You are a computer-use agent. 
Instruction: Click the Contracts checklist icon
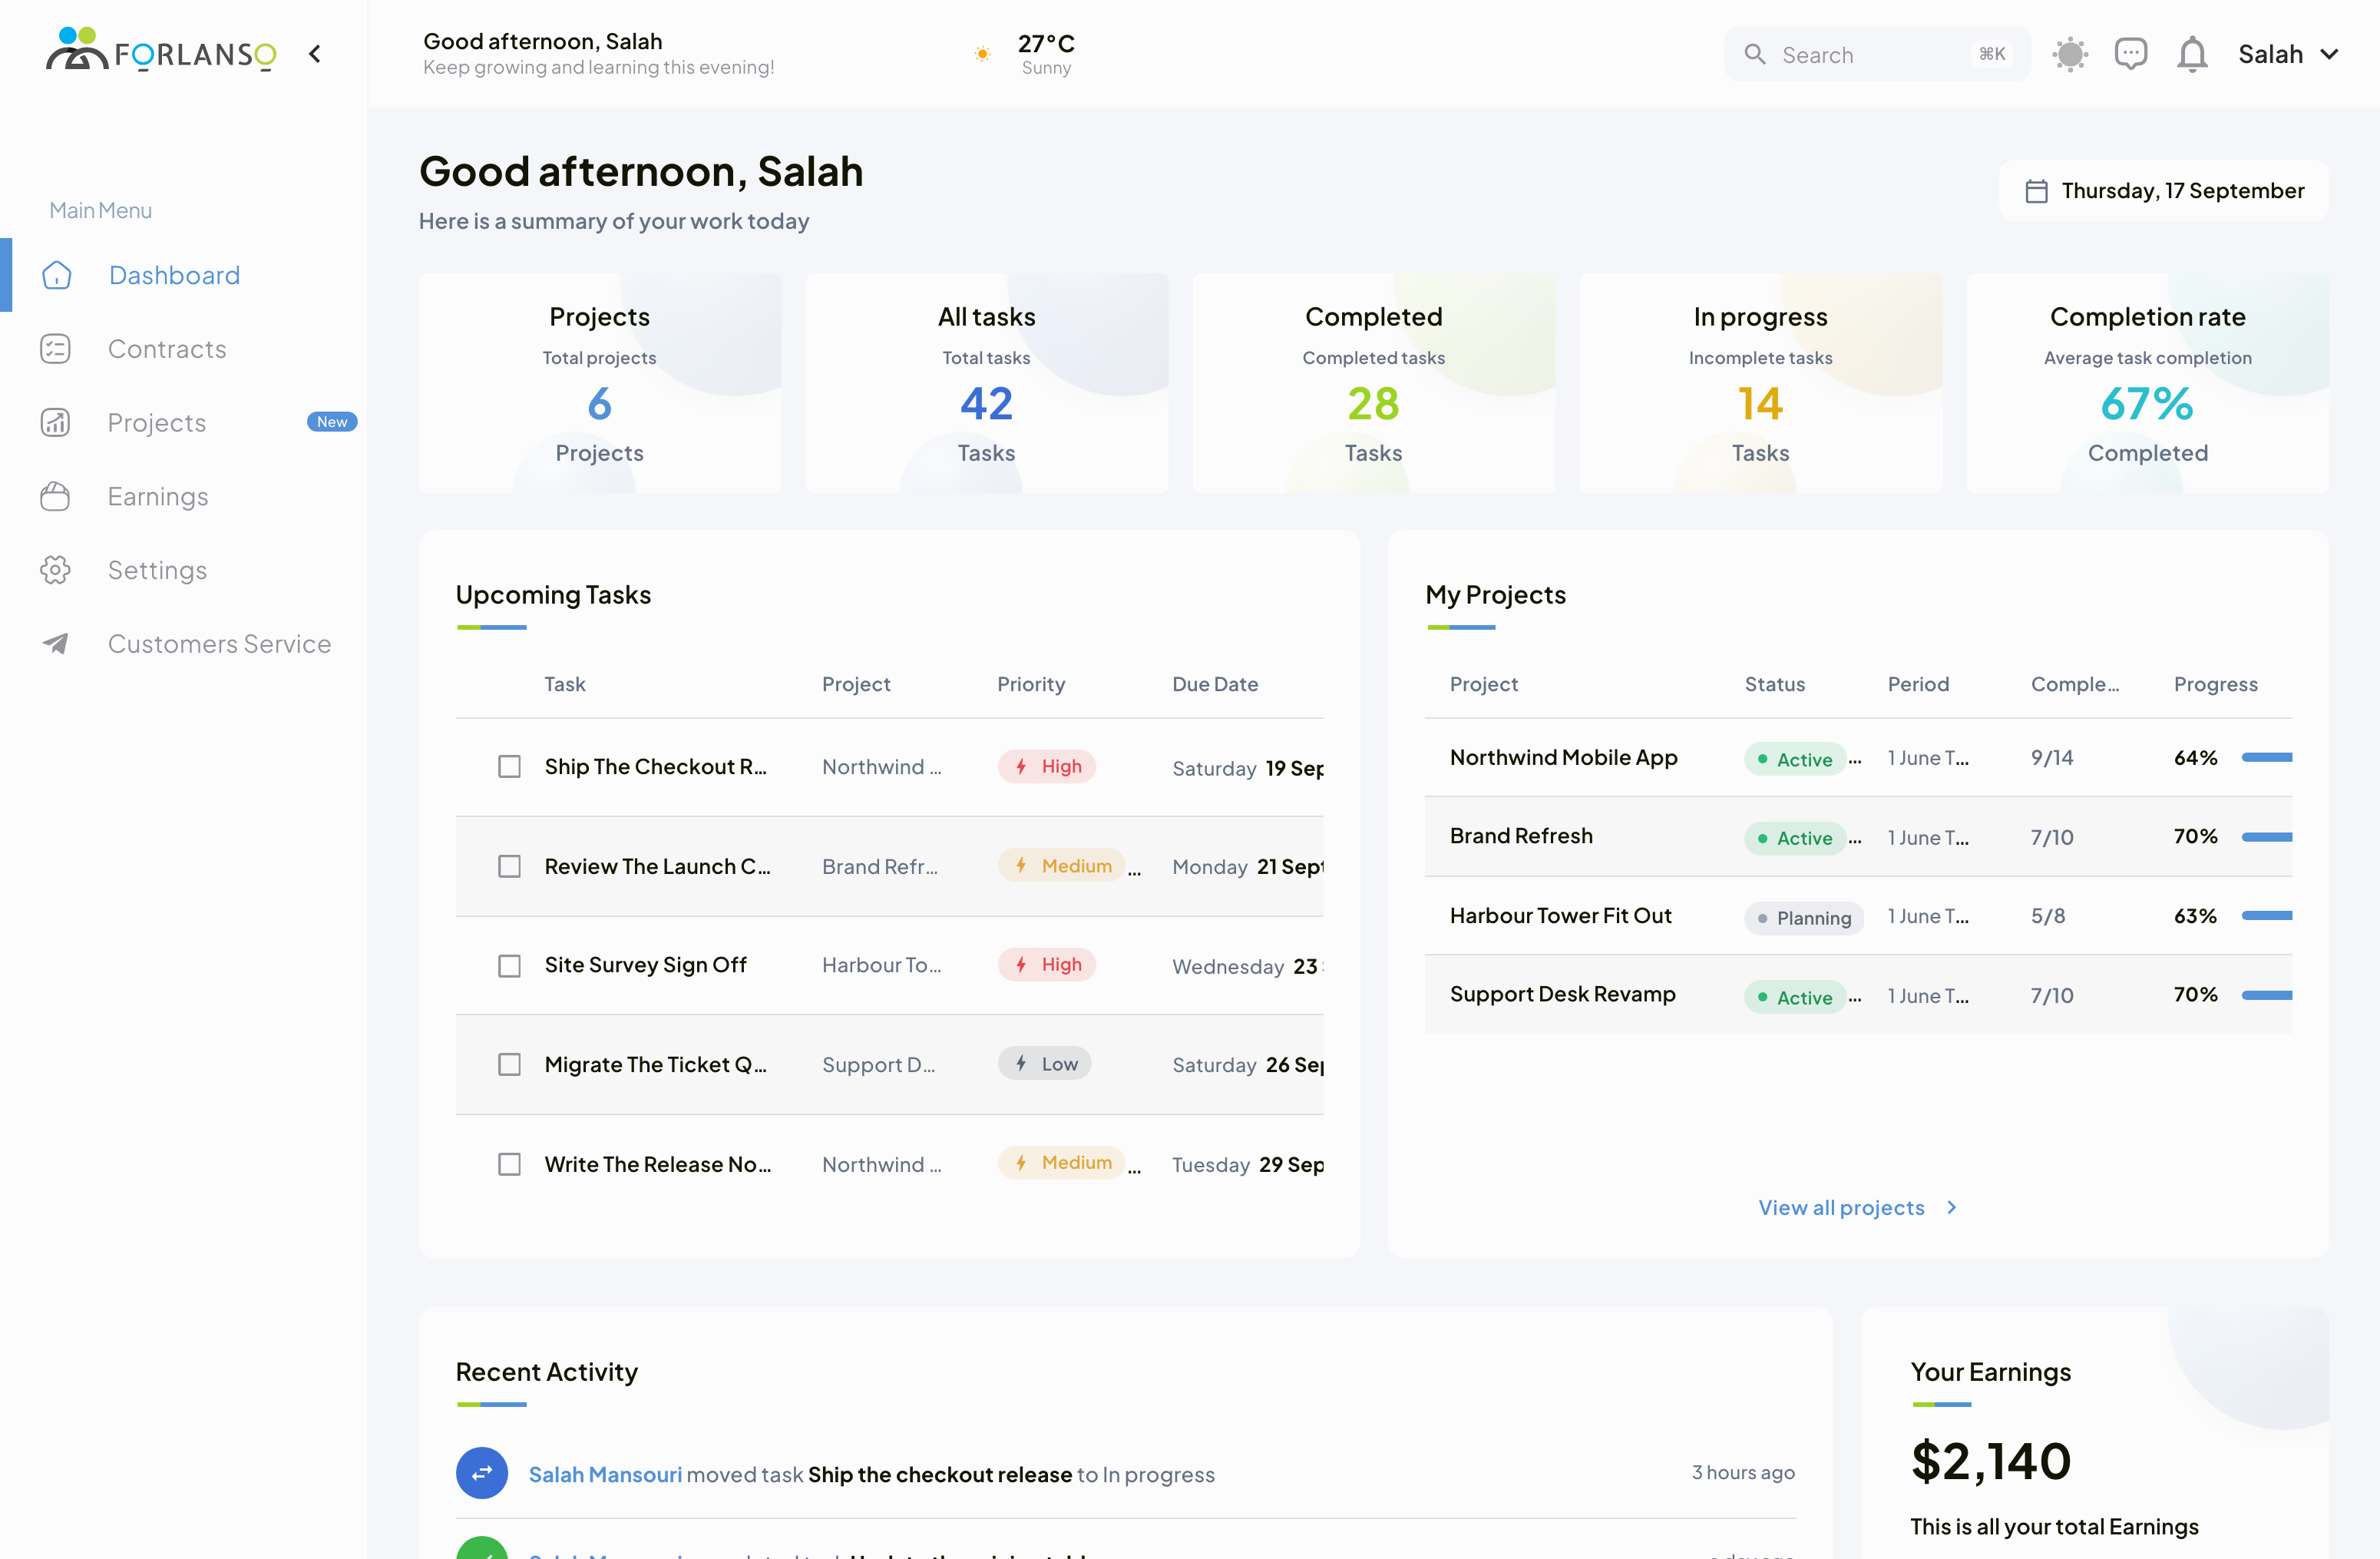point(55,349)
